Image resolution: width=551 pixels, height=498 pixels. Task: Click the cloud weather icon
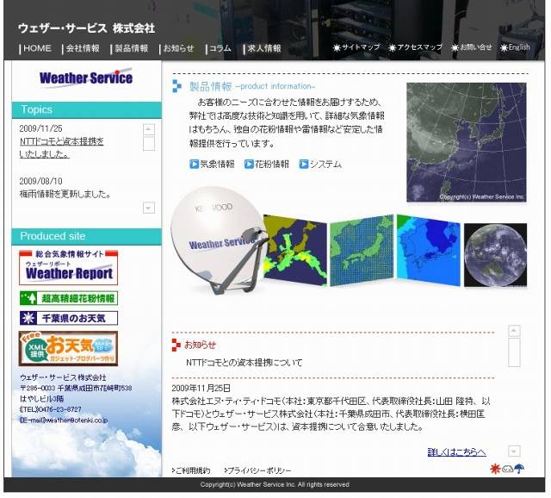(x=507, y=469)
